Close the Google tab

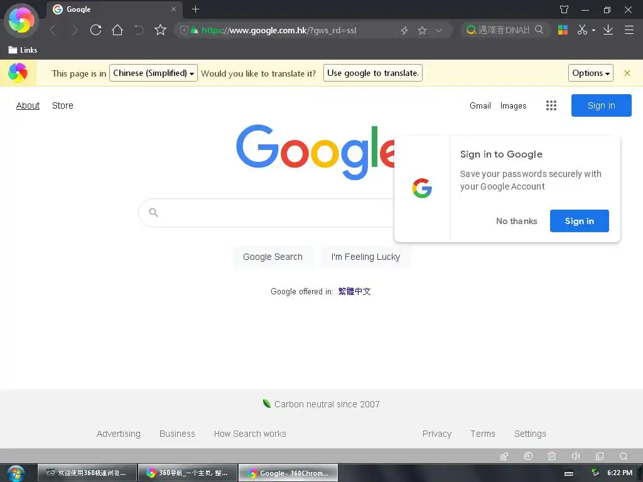click(x=173, y=9)
